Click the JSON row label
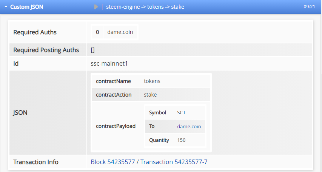The width and height of the screenshot is (322, 172). pos(20,112)
